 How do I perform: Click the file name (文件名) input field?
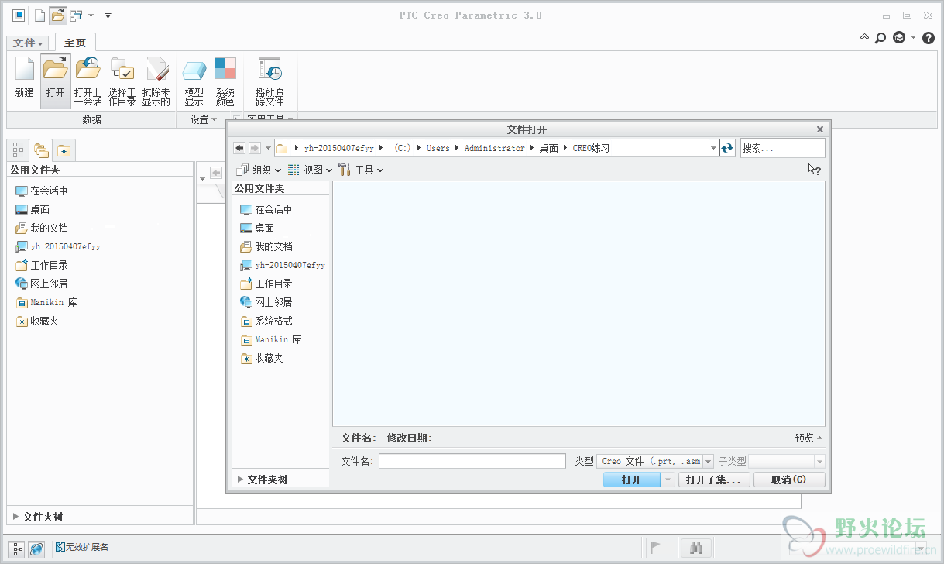point(472,461)
